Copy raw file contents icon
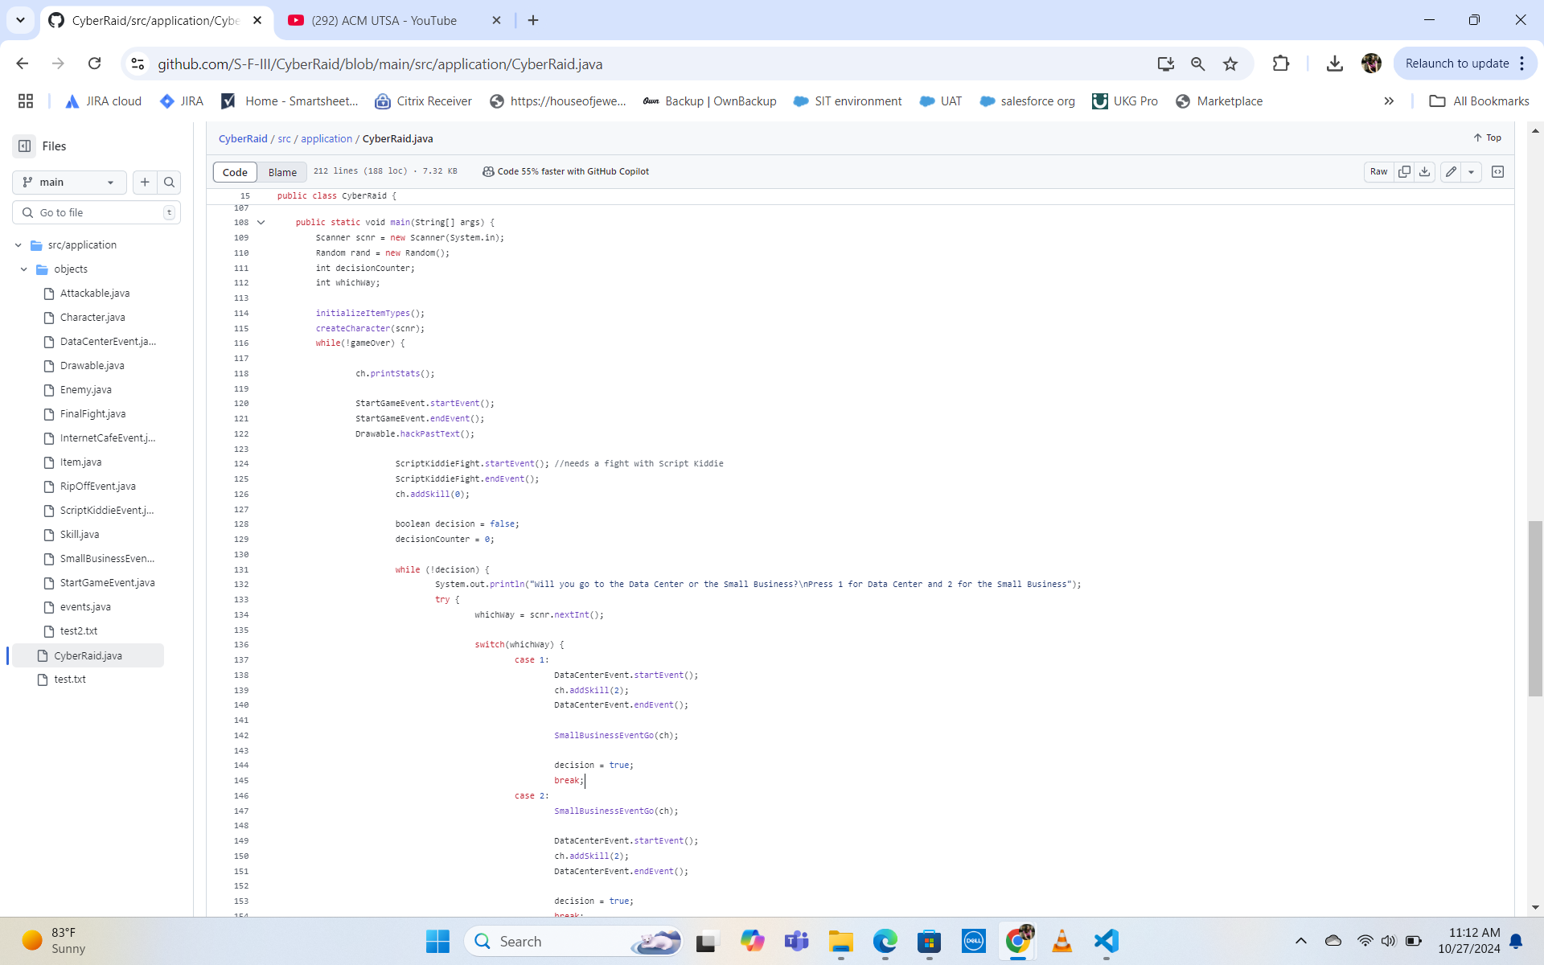This screenshot has height=965, width=1544. [x=1404, y=171]
